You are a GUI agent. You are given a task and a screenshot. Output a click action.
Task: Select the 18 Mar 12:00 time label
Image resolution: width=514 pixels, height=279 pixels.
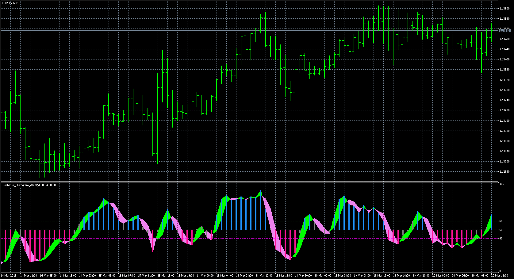coord(264,276)
